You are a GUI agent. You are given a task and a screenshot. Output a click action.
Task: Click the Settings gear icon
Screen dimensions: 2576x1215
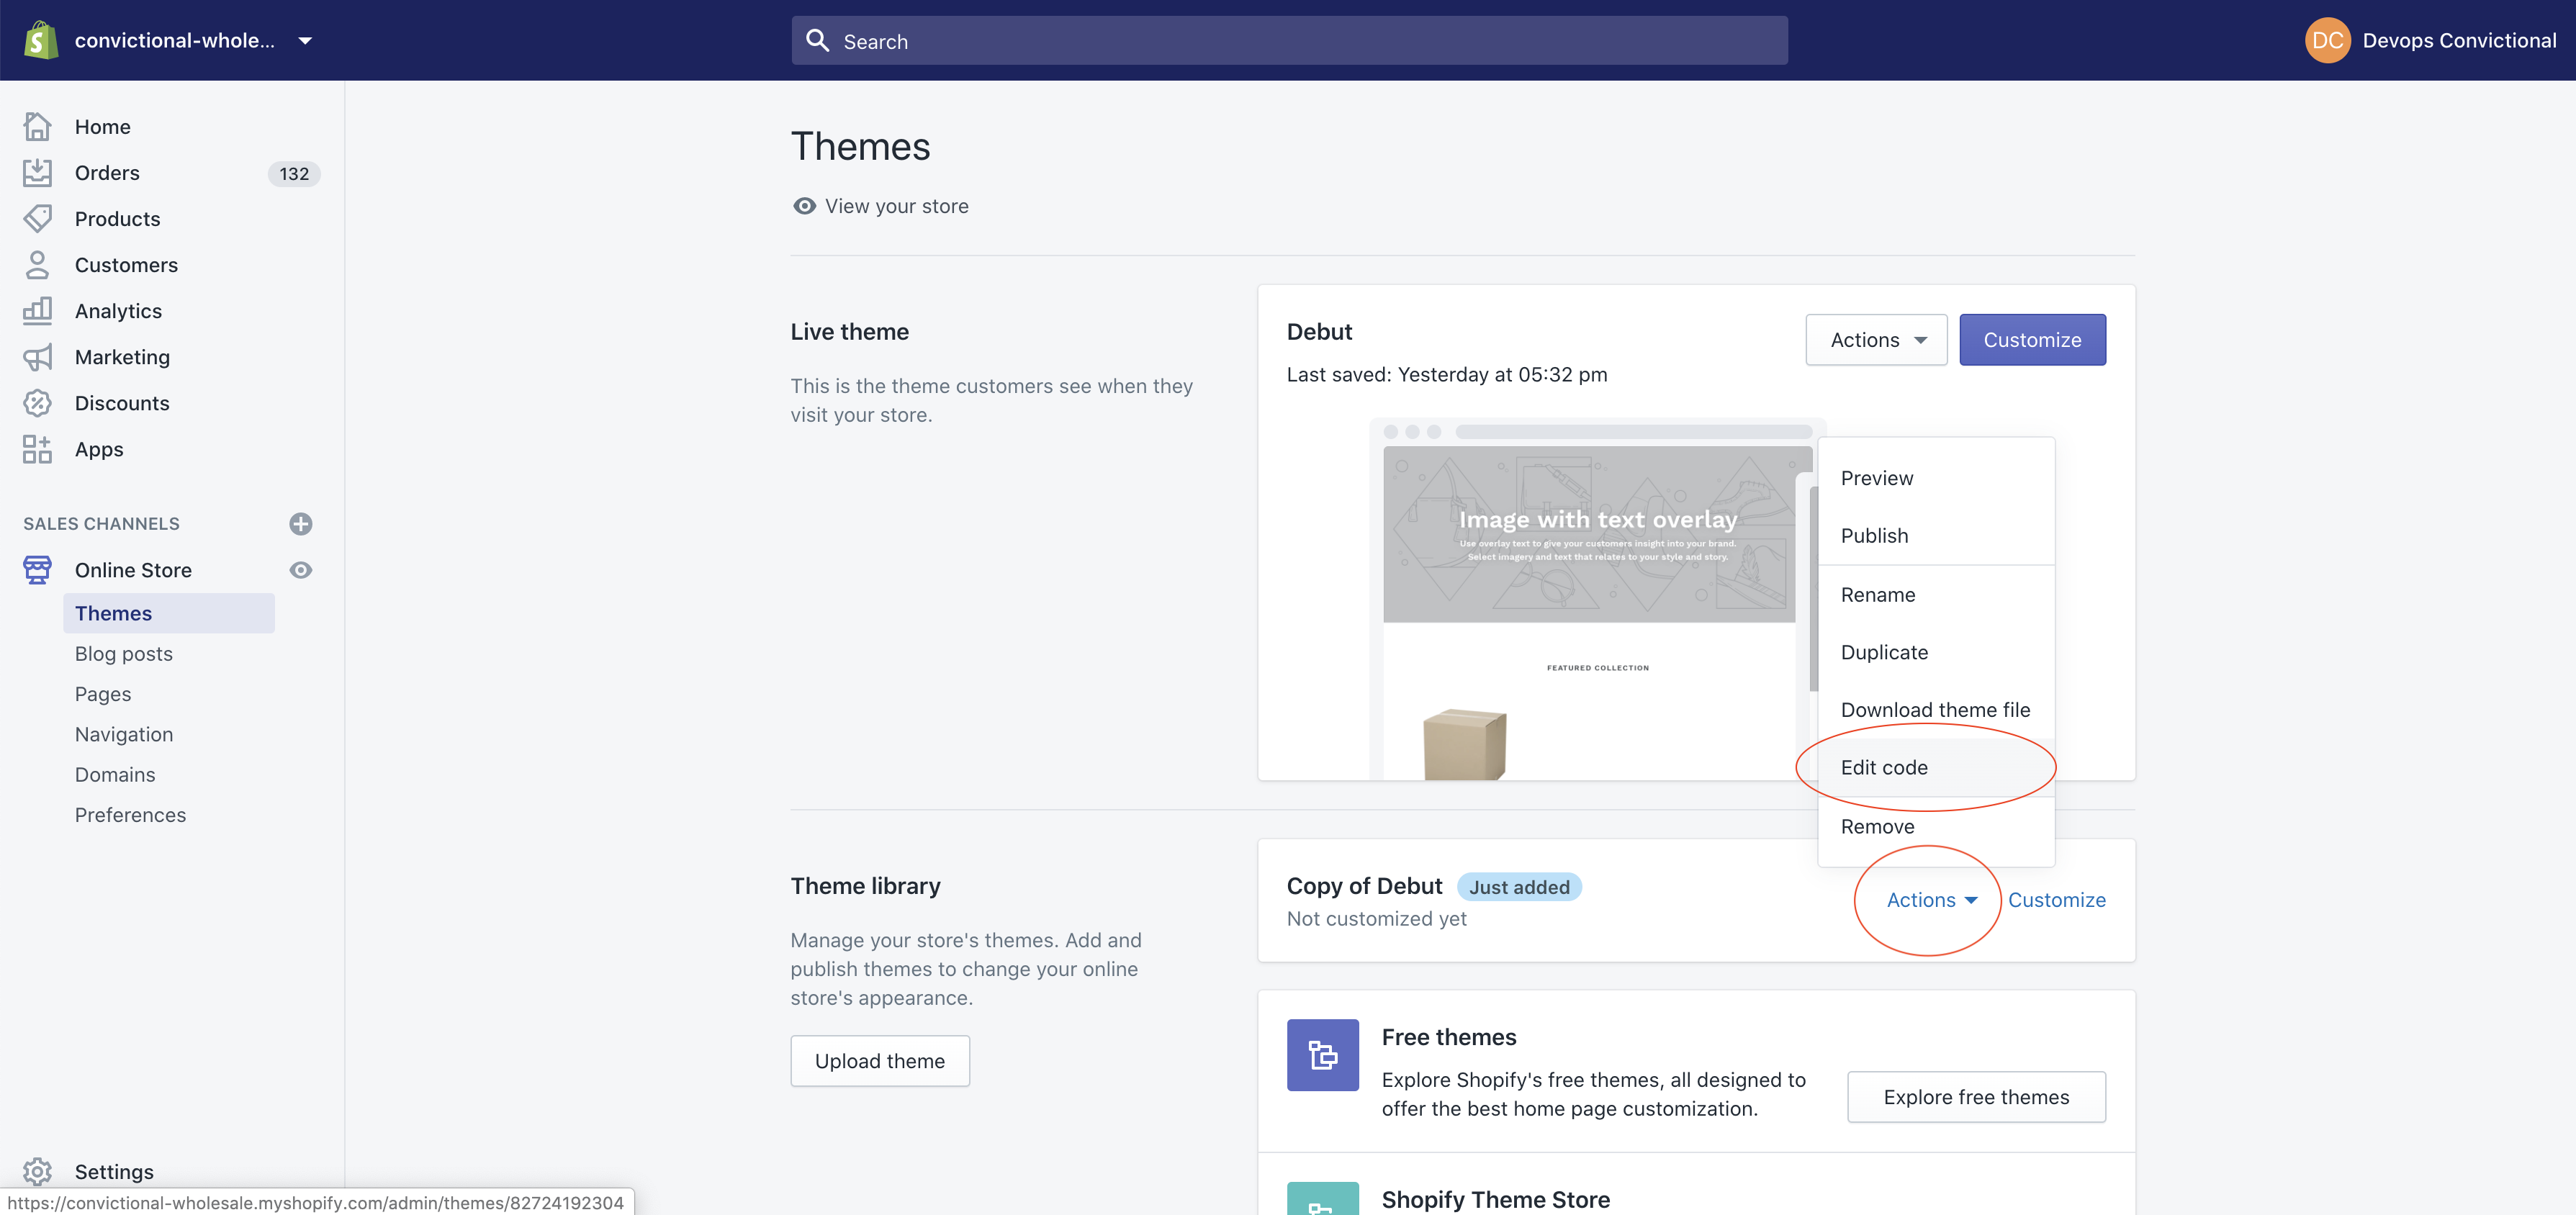[x=37, y=1171]
